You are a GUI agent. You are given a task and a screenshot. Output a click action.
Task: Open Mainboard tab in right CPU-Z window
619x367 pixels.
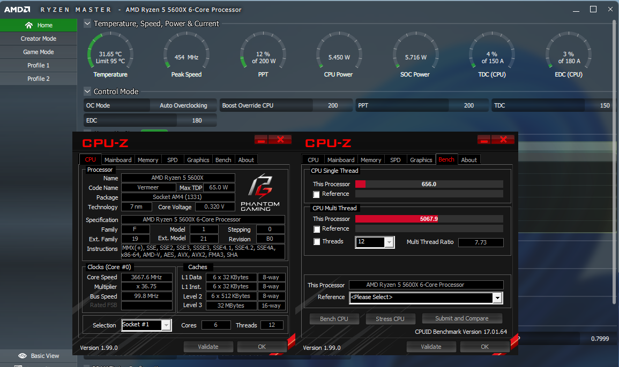coord(341,159)
